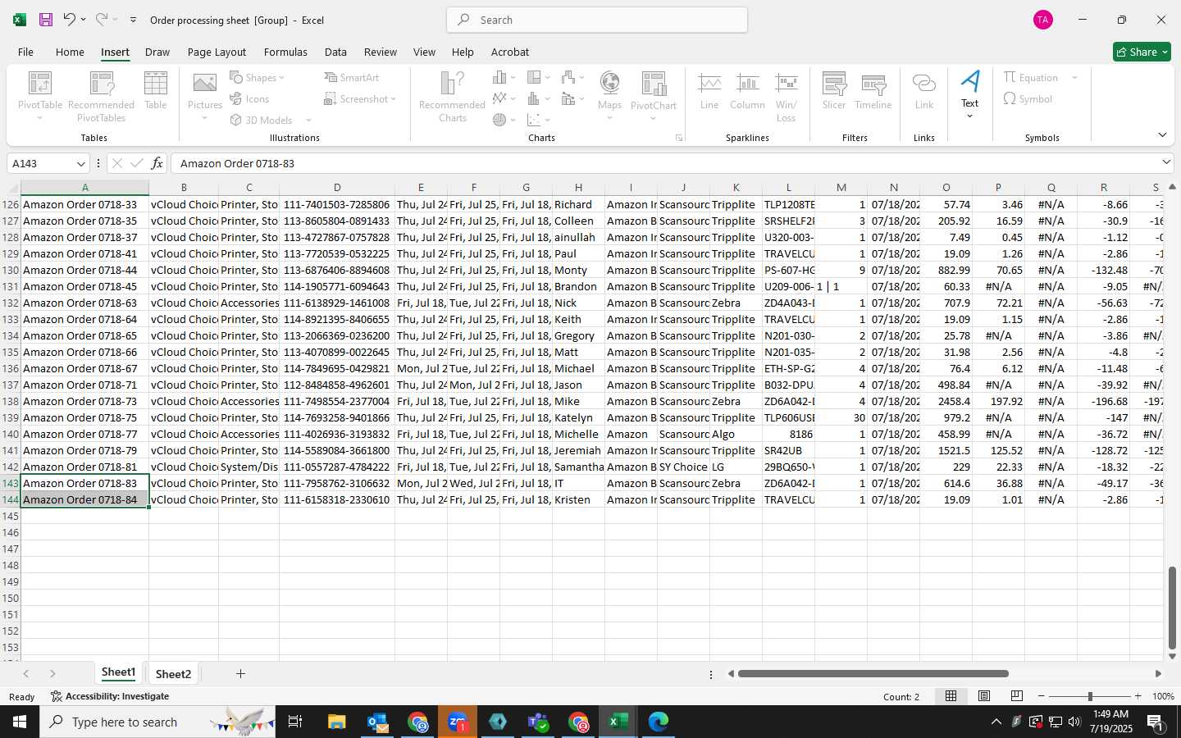Click the Undo arrow icon

(69, 20)
